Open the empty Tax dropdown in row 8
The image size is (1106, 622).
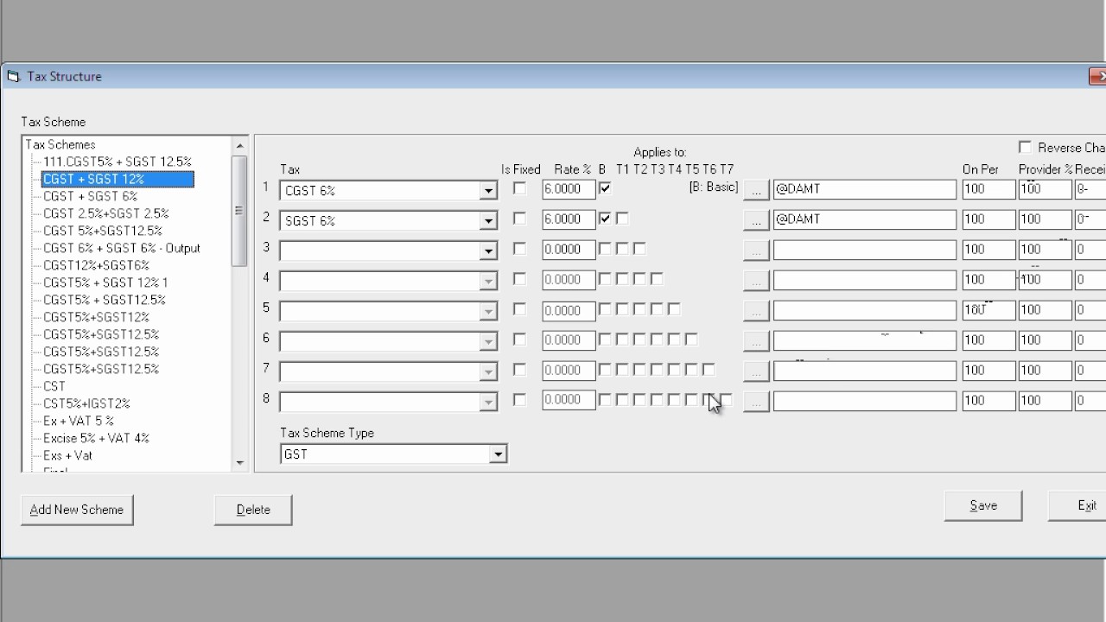tap(488, 403)
